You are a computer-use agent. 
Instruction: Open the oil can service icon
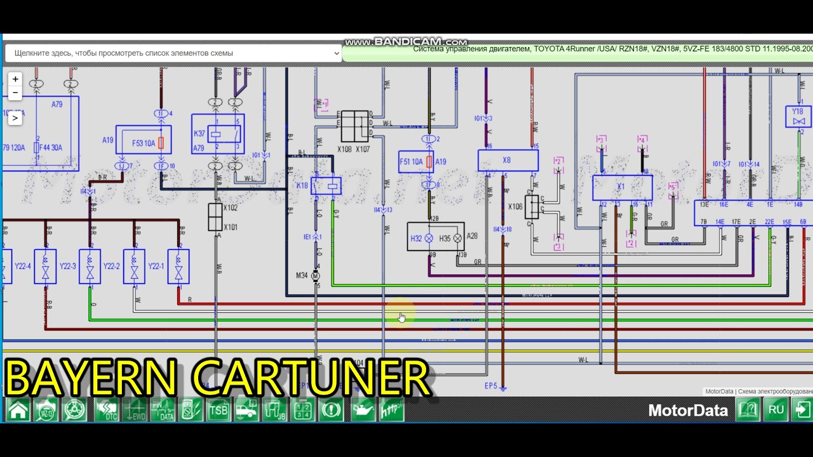coord(364,410)
